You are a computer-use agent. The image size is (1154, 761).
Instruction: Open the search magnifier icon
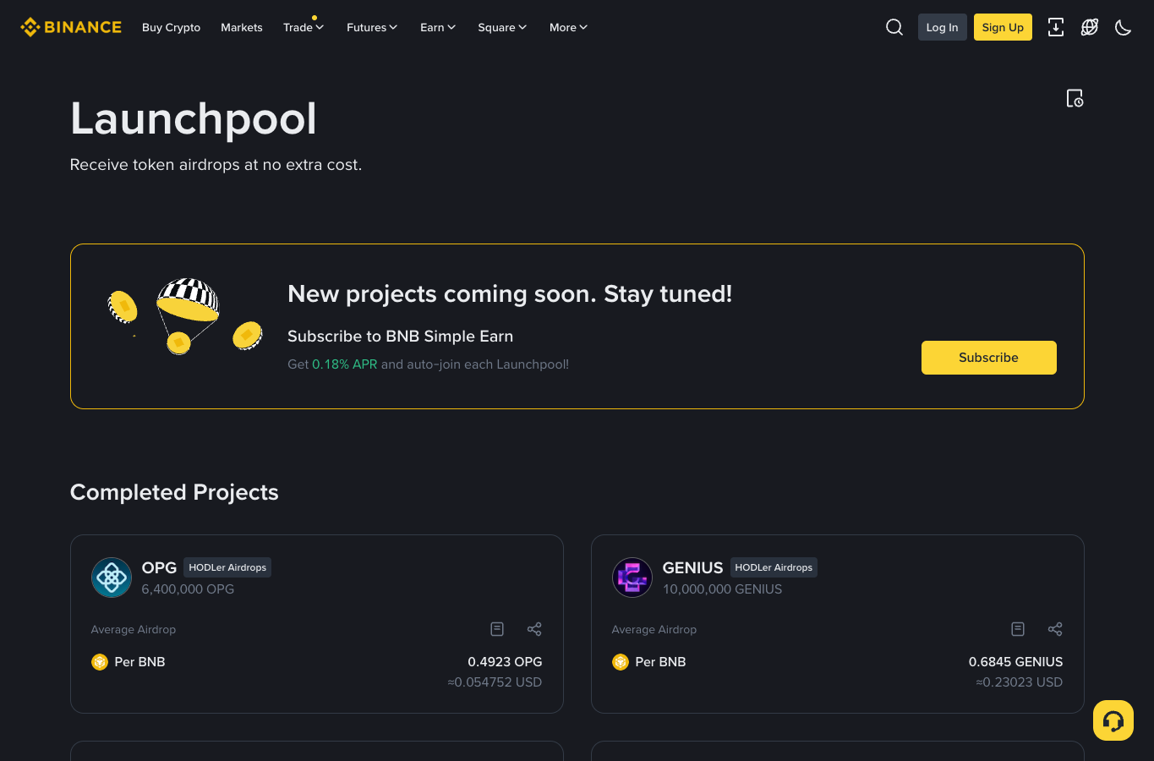click(894, 27)
